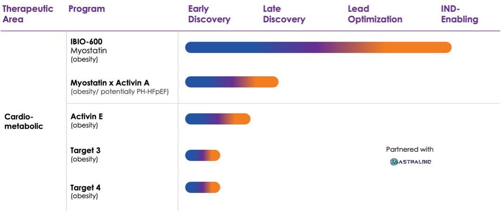This screenshot has width=501, height=212.
Task: Select the Program column header
Action: [87, 9]
